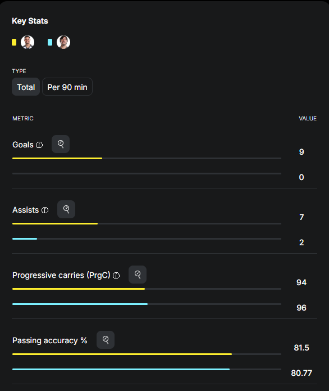Viewport: 329px width, 391px height.
Task: Click the Passing accuracy % label
Action: [50, 340]
